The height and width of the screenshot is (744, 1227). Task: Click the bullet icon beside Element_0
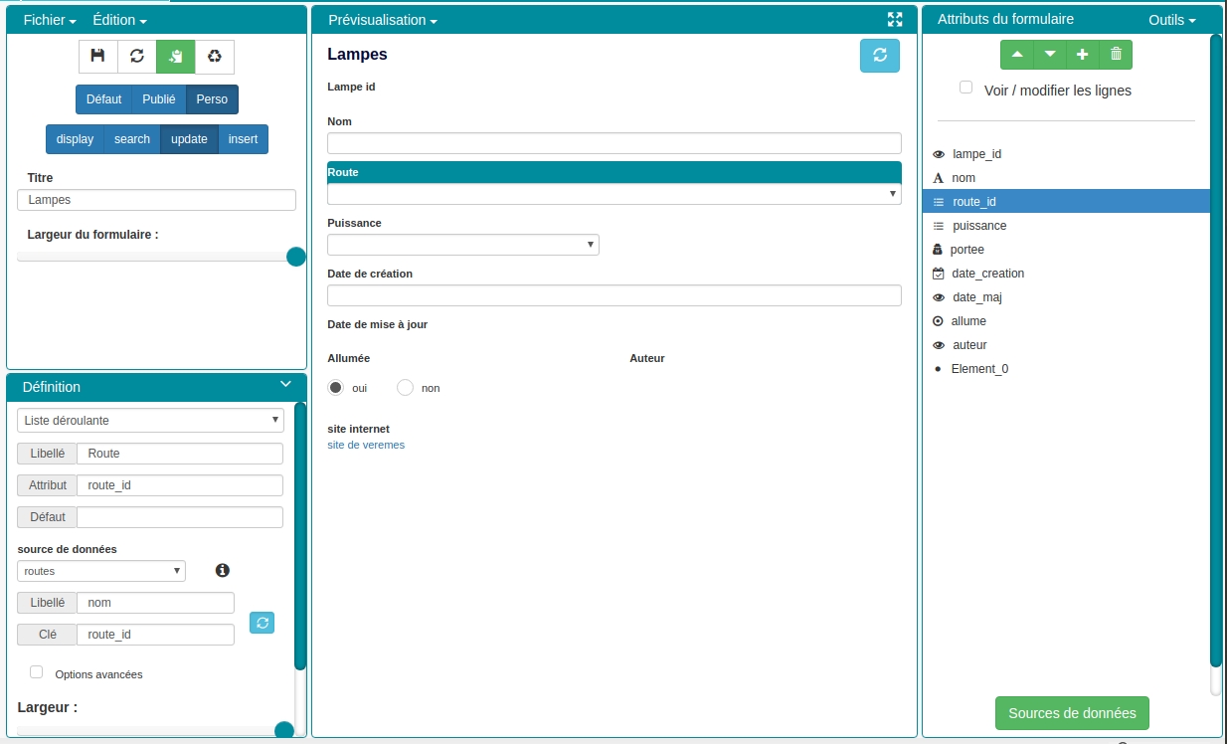click(938, 369)
